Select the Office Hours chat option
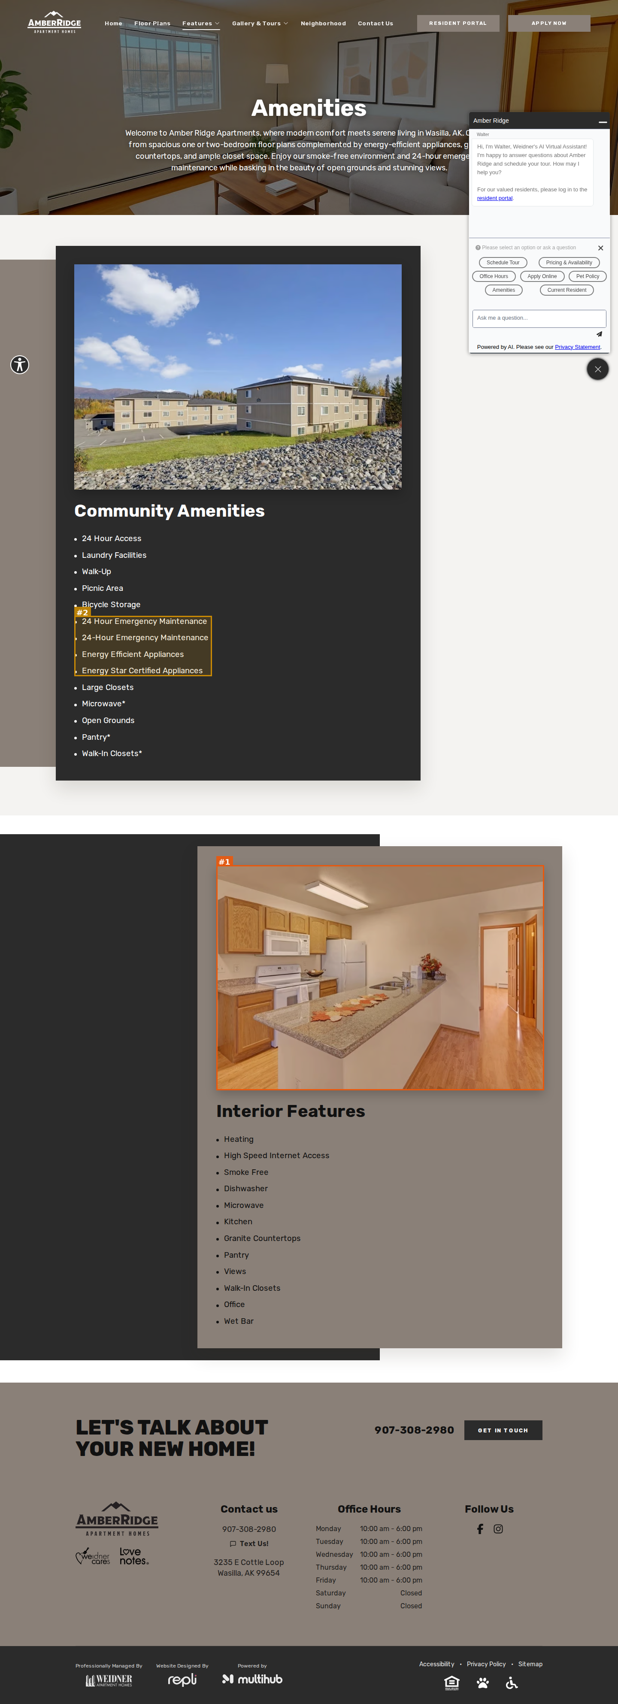618x1704 pixels. (x=494, y=276)
